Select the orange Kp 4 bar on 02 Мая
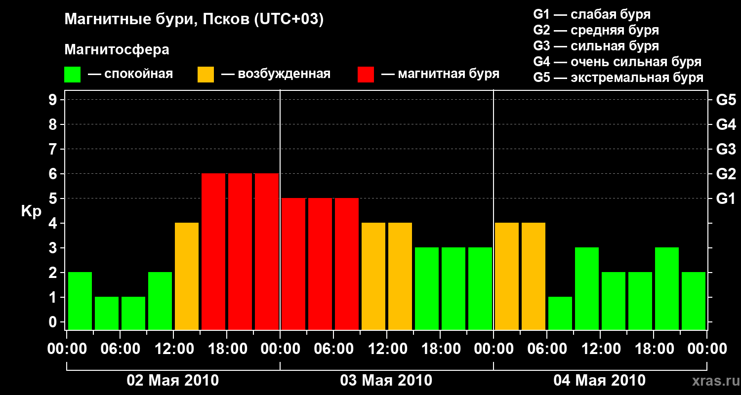This screenshot has width=741, height=395. click(x=187, y=276)
